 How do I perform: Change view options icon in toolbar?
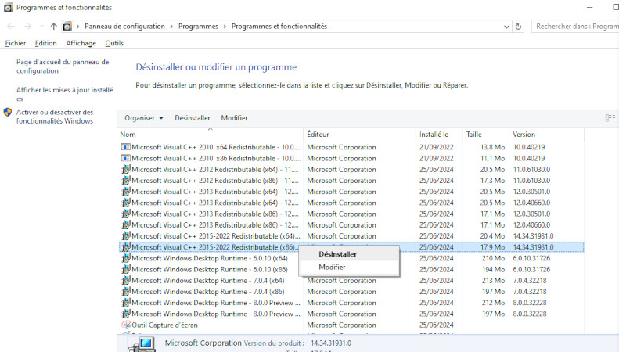click(x=610, y=118)
